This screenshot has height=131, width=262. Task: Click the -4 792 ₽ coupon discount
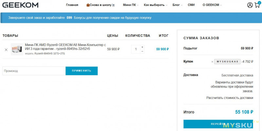(x=247, y=62)
